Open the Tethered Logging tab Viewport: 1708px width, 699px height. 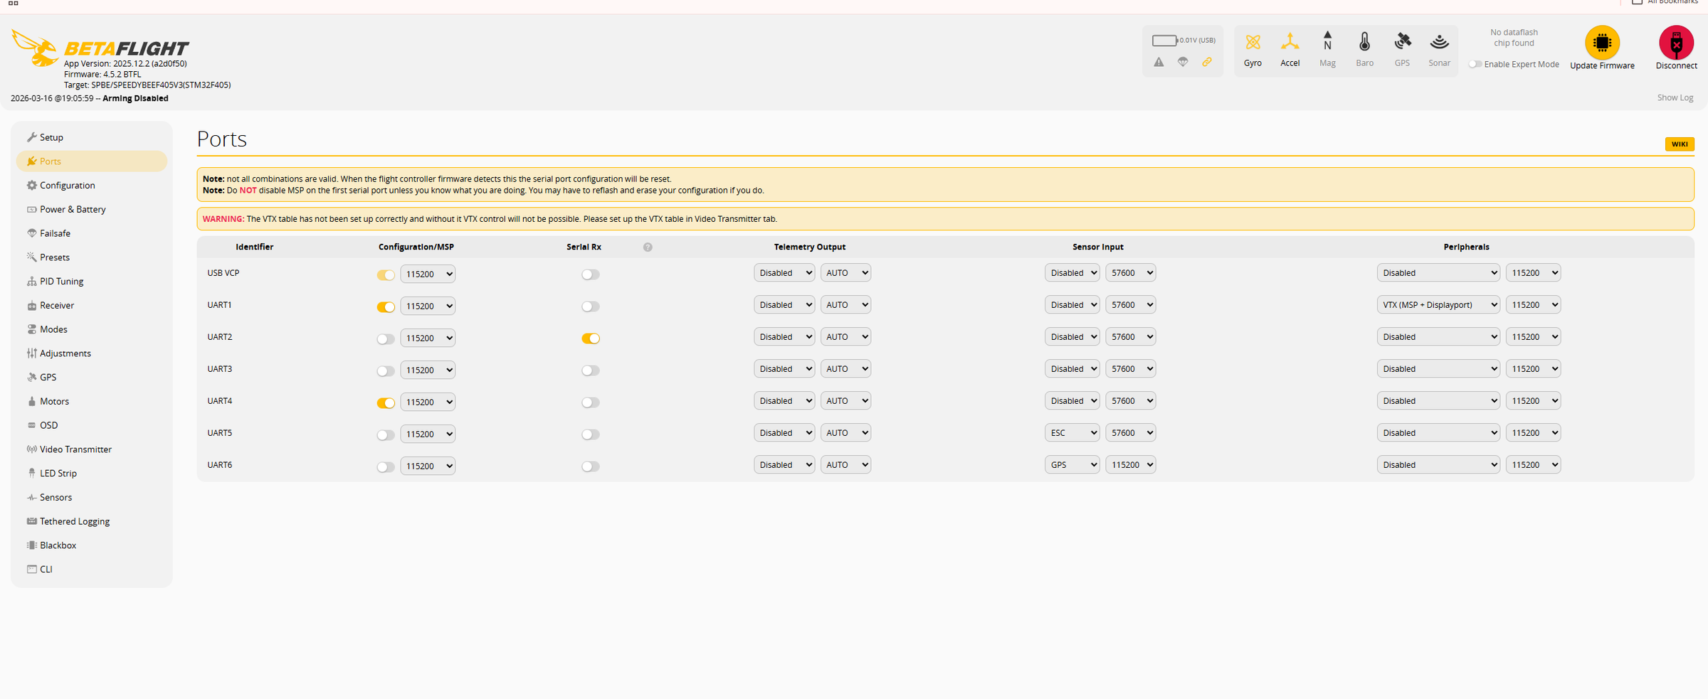pos(74,522)
